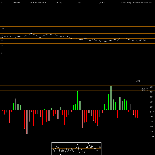Click the SI(TM) header text
This screenshot has height=155, width=155.
pos(59,2)
